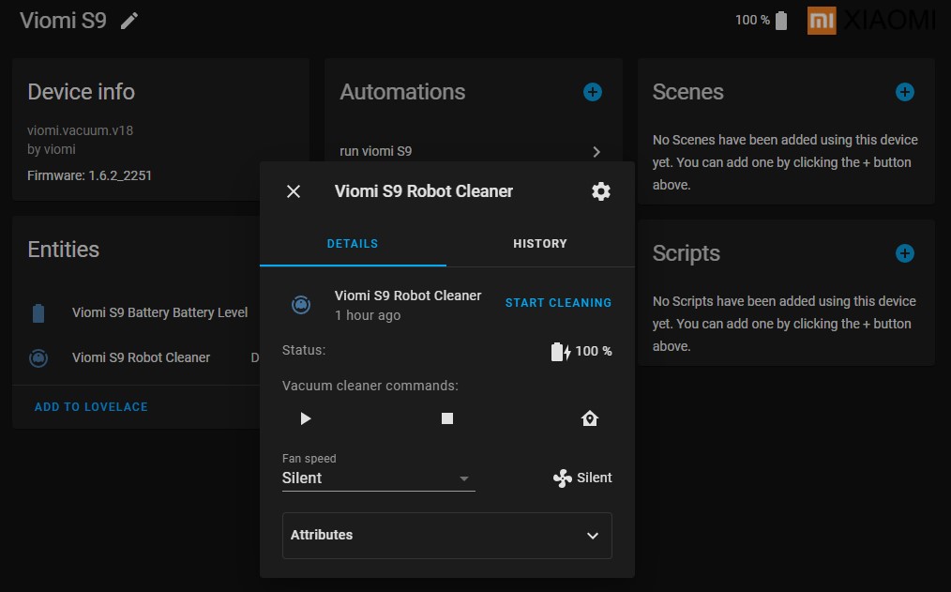Click the Viomi S9 page title
Screen dimensions: 951x592
pos(63,21)
